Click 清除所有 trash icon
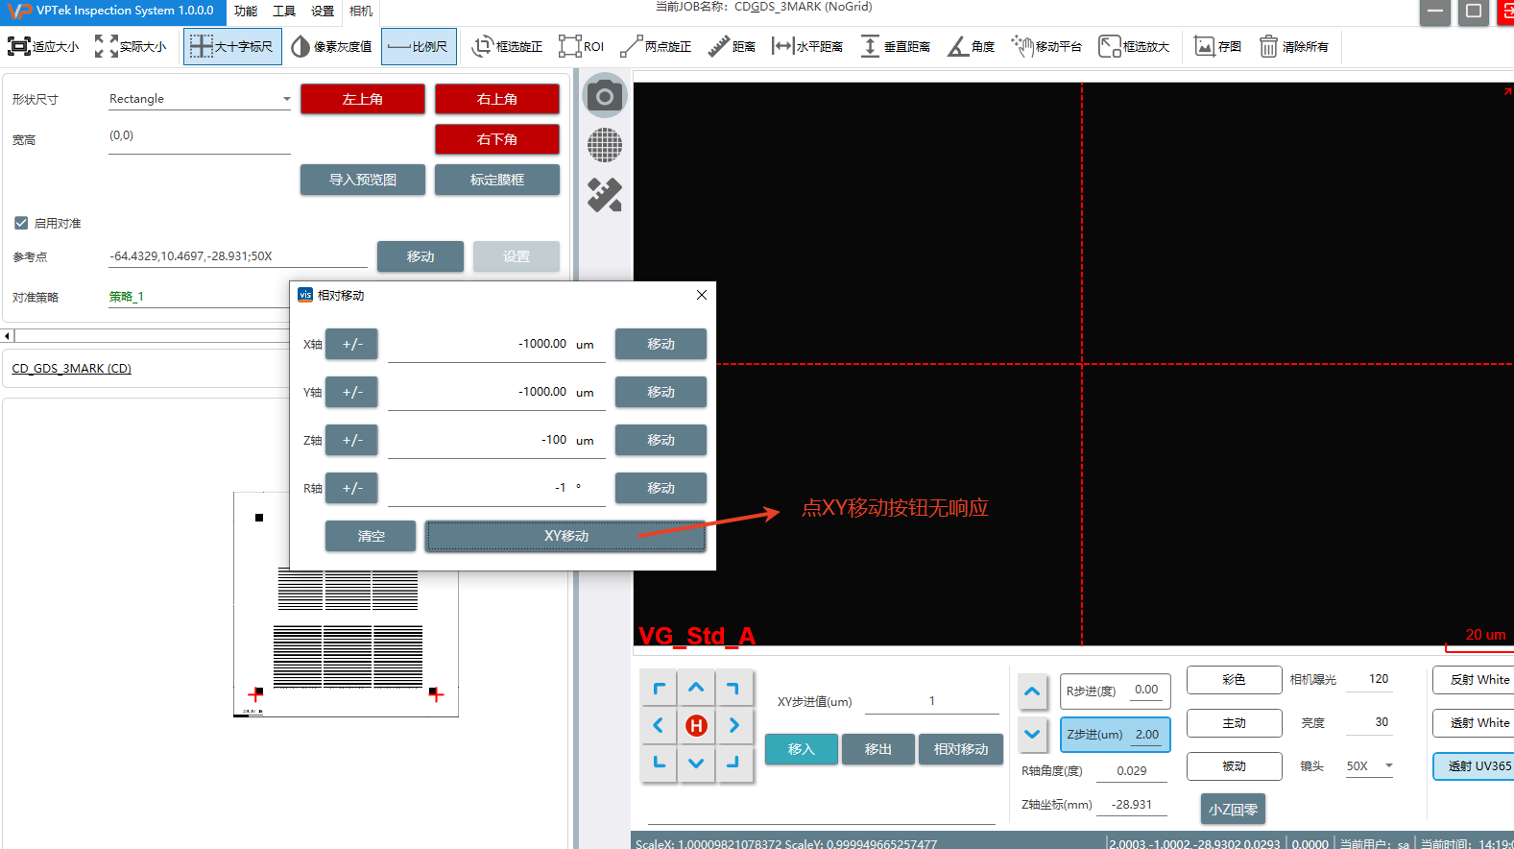This screenshot has width=1514, height=849. [1293, 46]
